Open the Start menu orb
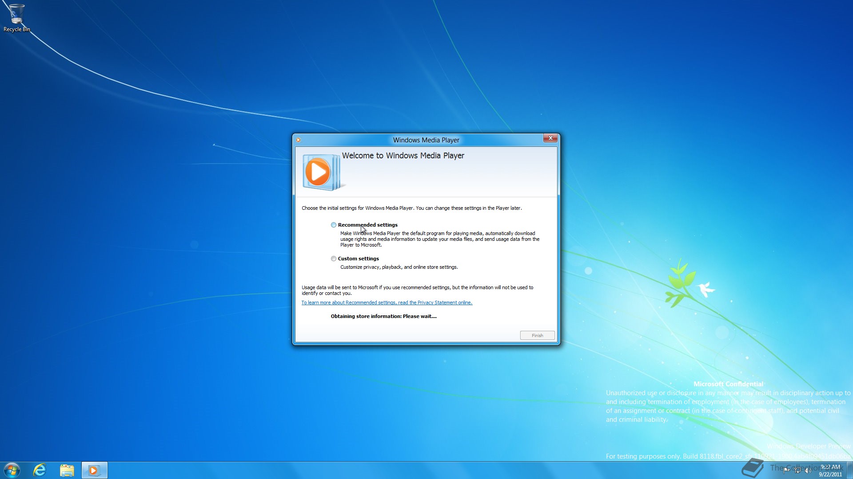 click(12, 470)
